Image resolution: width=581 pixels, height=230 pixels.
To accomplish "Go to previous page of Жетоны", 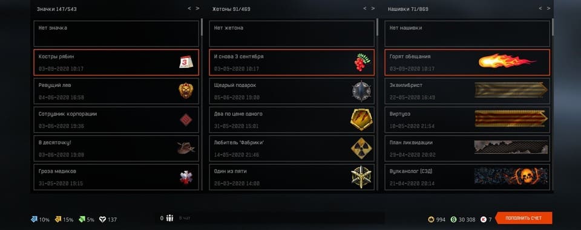I will (364, 8).
